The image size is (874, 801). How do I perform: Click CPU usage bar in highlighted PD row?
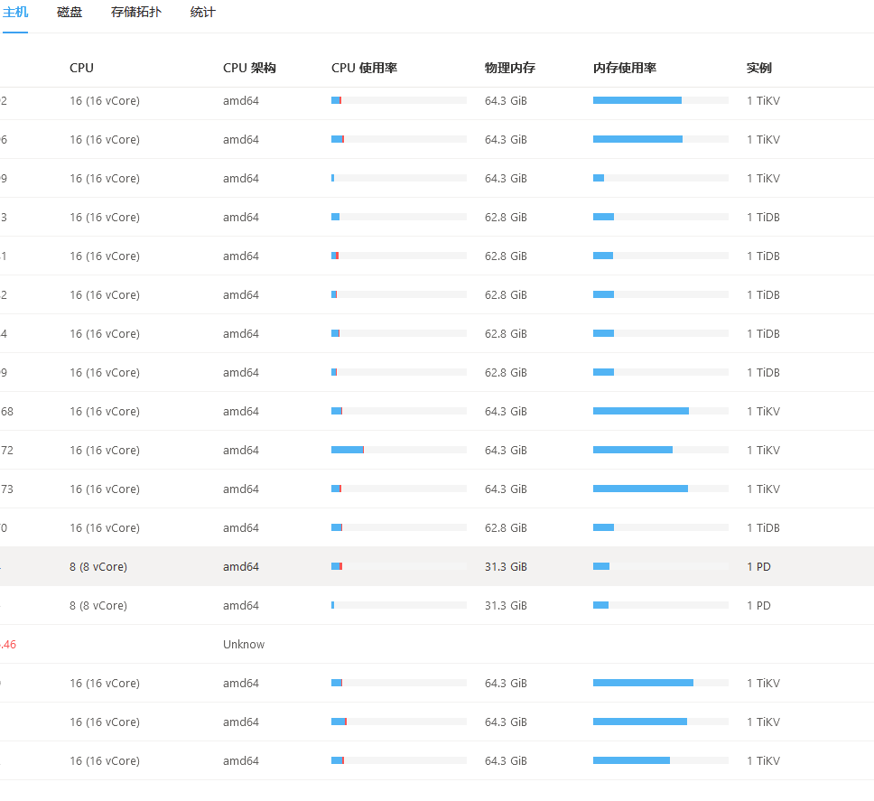[x=399, y=566]
